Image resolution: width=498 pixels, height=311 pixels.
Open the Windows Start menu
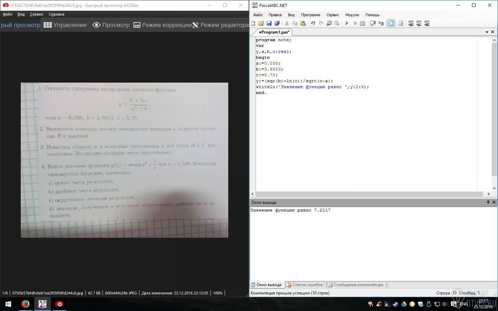pos(8,304)
